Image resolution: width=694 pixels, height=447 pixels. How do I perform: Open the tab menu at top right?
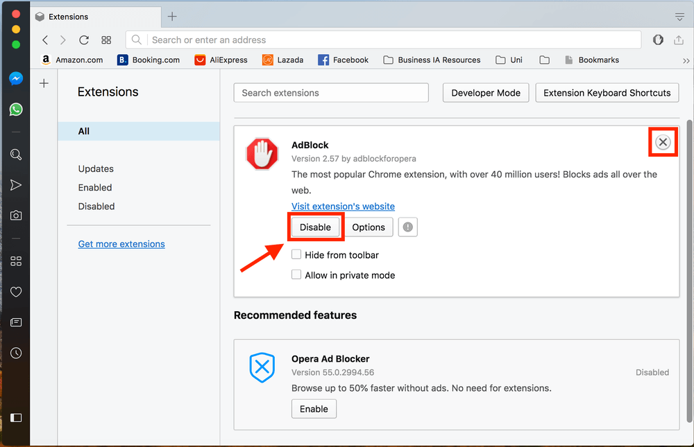click(x=679, y=17)
